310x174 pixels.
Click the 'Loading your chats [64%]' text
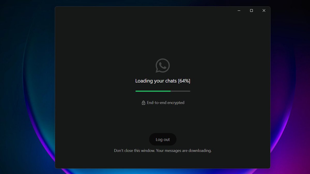[x=163, y=81]
